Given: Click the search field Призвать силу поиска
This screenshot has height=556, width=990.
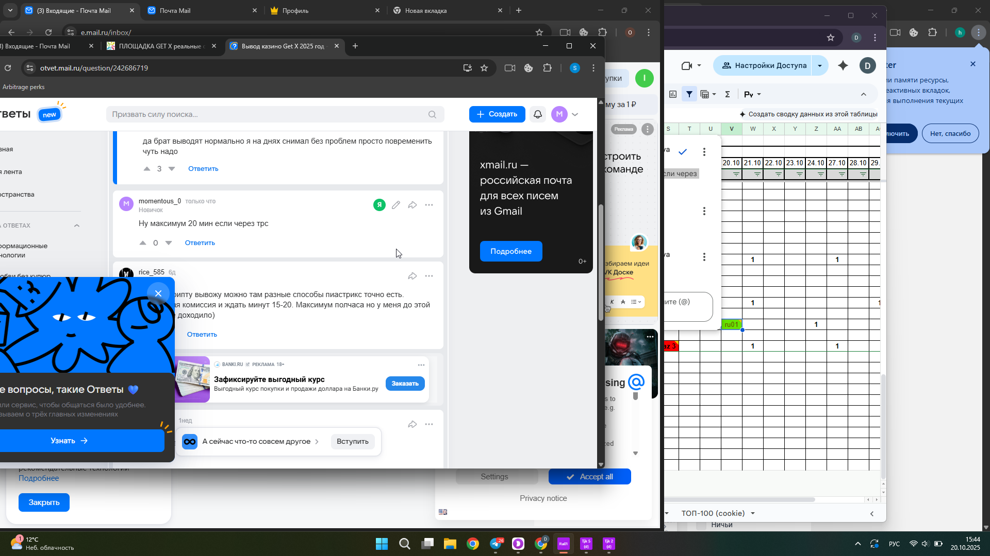Looking at the screenshot, I should coord(268,114).
